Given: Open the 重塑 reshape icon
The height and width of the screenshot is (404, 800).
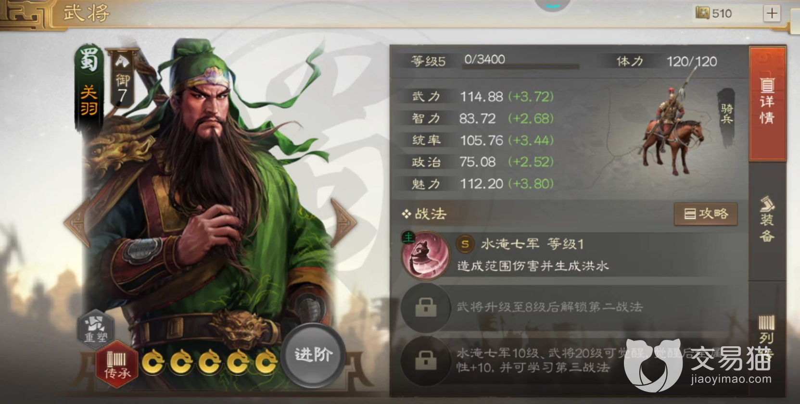Looking at the screenshot, I should pos(96,329).
